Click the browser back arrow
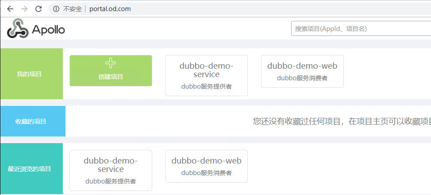The height and width of the screenshot is (195, 431). 10,9
